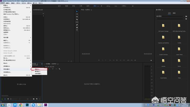Select the Hand tool
The image size is (190, 107).
click(77, 28)
